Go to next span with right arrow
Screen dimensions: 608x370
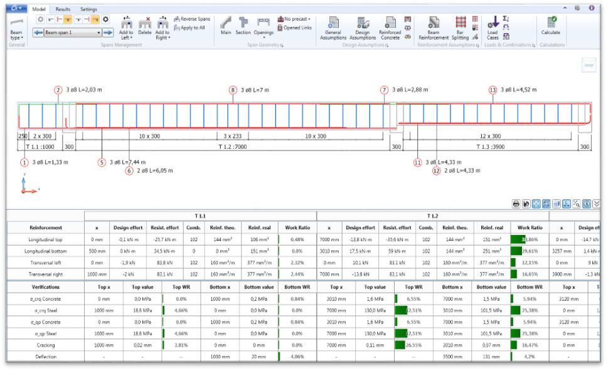click(x=108, y=32)
